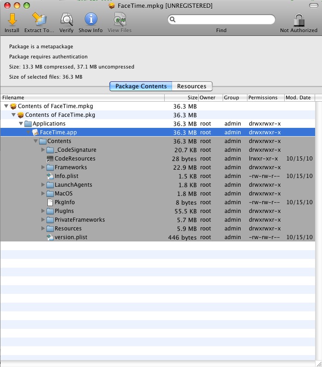The width and height of the screenshot is (322, 367).
Task: Expand the Frameworks folder
Action: tap(43, 167)
